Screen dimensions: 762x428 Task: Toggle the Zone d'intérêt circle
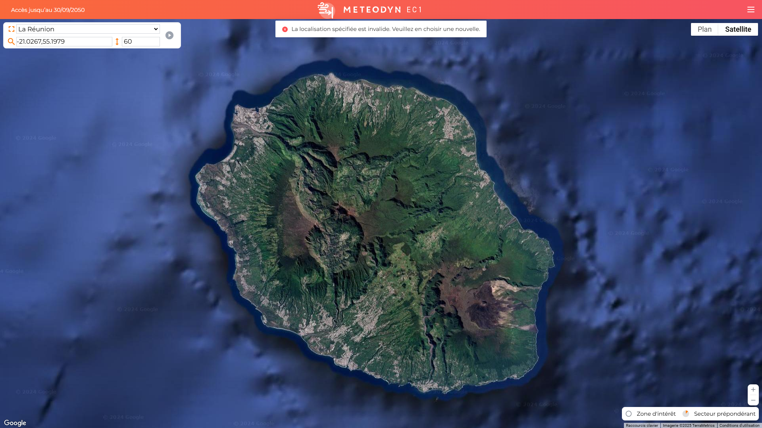[629, 414]
